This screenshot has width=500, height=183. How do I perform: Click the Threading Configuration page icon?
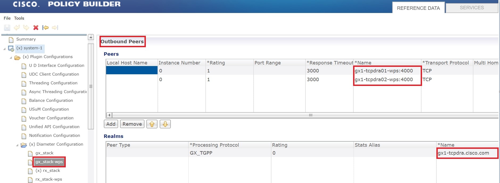[24, 84]
